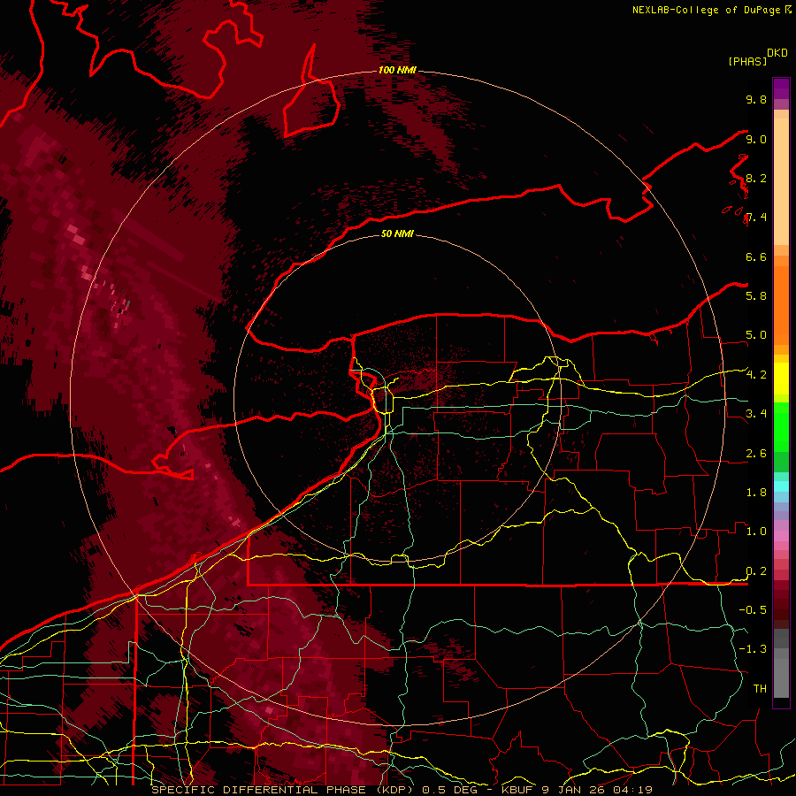This screenshot has width=796, height=796.
Task: Click the 1.8 value on color scale
Action: (x=756, y=493)
